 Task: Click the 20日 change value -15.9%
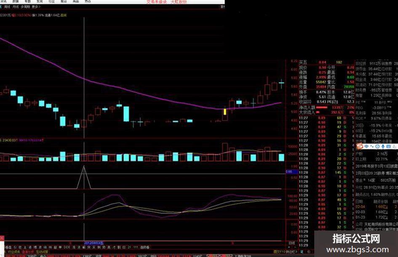tap(375, 126)
